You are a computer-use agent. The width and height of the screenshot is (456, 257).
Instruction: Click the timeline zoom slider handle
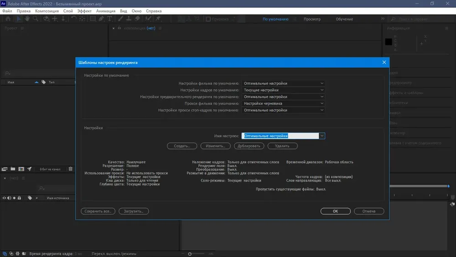(190, 254)
